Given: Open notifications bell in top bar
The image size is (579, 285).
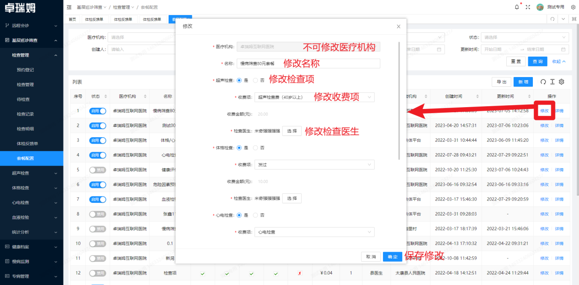Looking at the screenshot, I should pyautogui.click(x=517, y=7).
